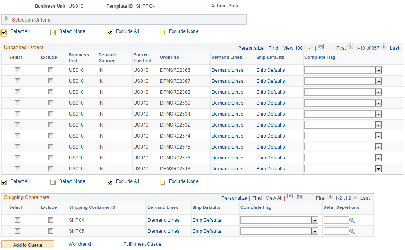Click View 100 in the Unpacked Orders header
Screen dimensions: 405x250
pos(293,47)
